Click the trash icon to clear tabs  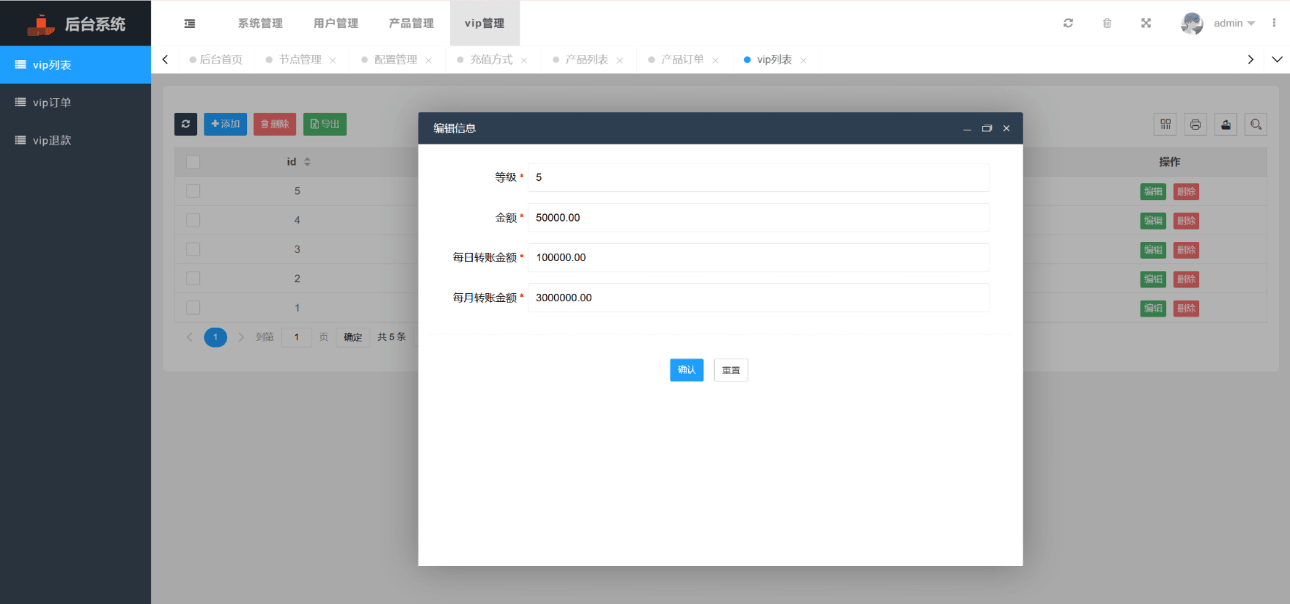coord(1107,23)
